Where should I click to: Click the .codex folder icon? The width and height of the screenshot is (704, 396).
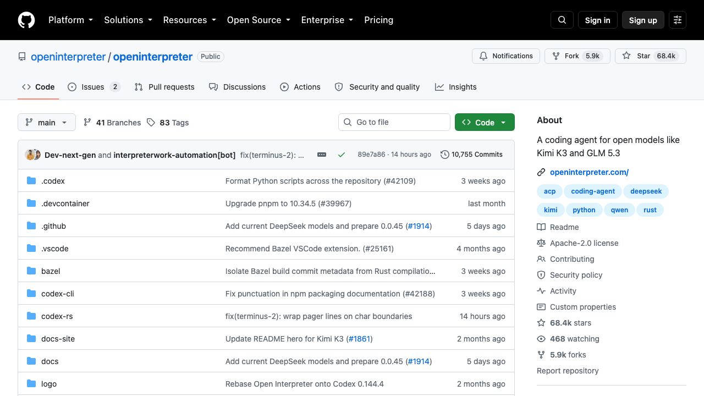click(31, 181)
